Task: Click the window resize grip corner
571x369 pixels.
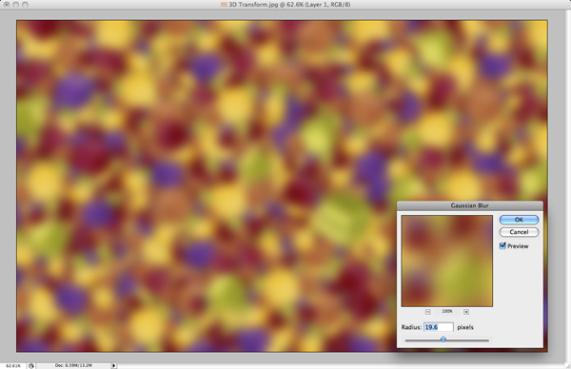Action: (567, 366)
